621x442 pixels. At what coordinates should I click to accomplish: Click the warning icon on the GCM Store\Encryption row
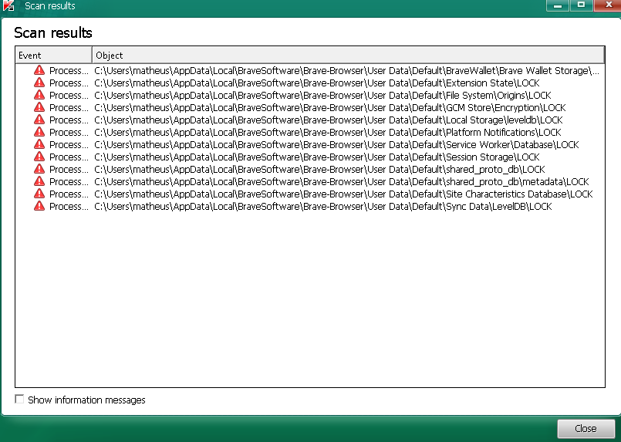(39, 107)
